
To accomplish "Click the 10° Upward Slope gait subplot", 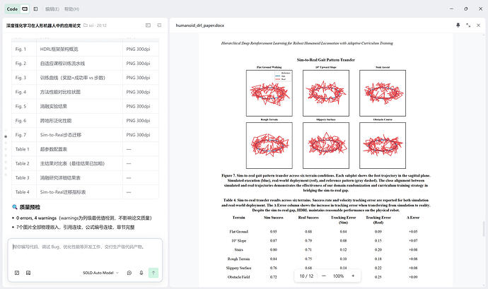I will 326,93.
